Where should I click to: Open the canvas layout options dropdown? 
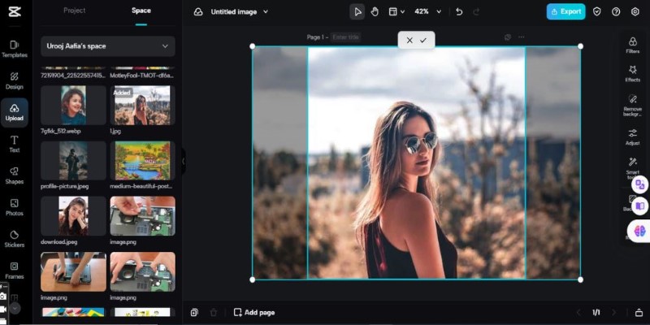pyautogui.click(x=396, y=12)
